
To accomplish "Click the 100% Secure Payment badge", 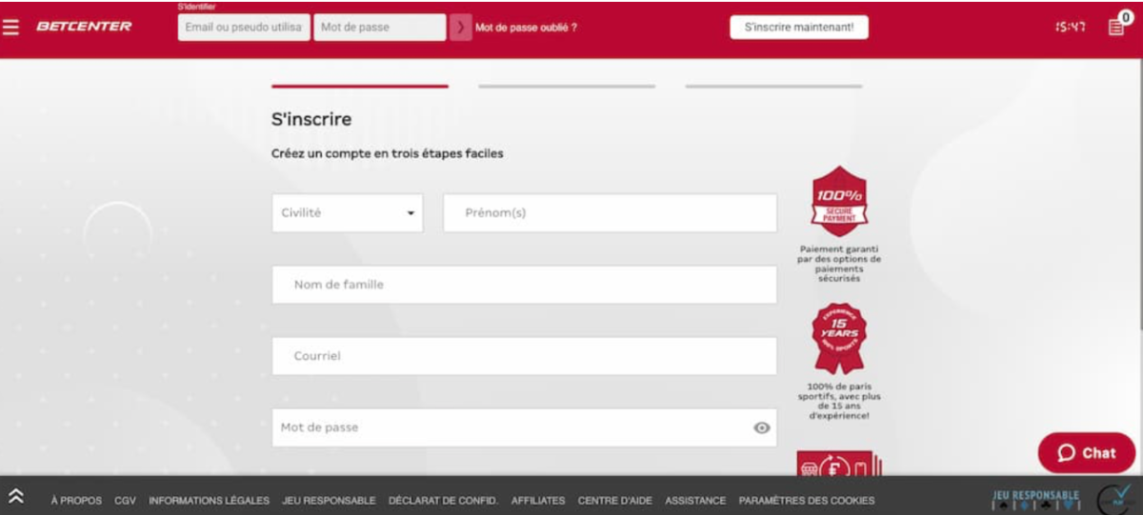I will coord(839,202).
